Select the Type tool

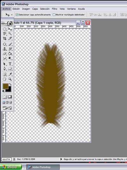[x=10, y=64]
